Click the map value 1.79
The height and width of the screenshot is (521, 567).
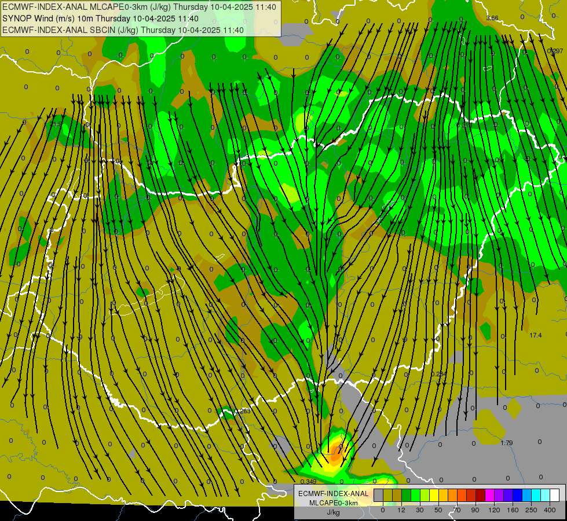click(x=507, y=443)
